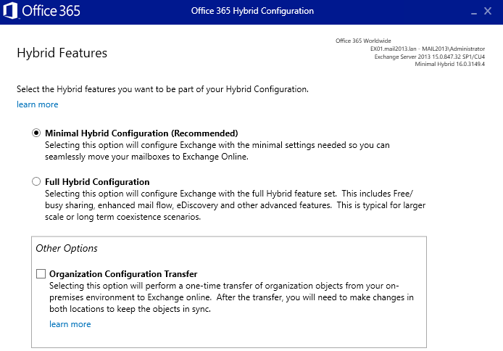Open learn more link inside Other Options
Image resolution: width=503 pixels, height=351 pixels.
click(70, 324)
